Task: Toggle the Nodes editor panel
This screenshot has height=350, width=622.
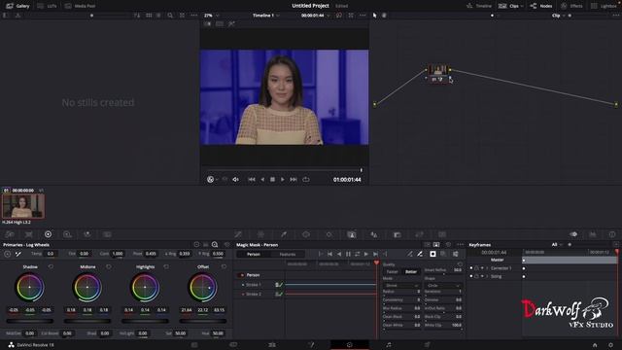Action: [541, 6]
